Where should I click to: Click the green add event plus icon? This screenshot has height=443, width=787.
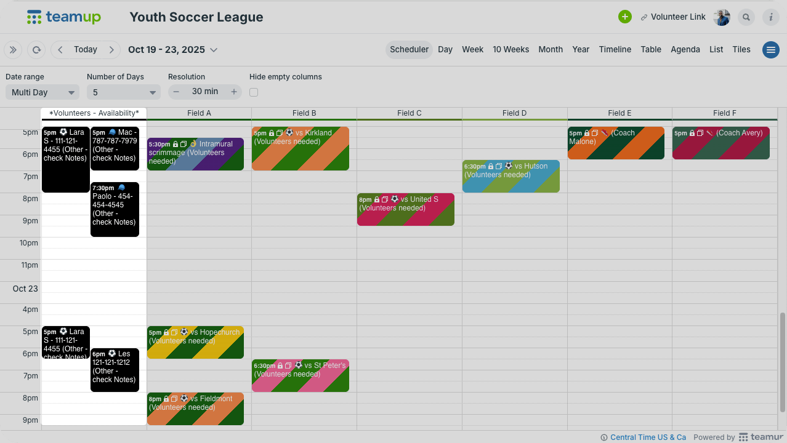tap(625, 17)
